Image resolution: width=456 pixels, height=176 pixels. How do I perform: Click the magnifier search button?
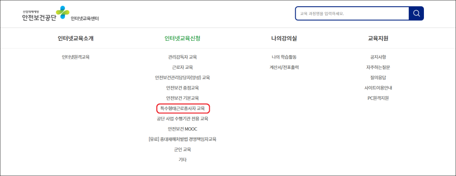pos(416,13)
